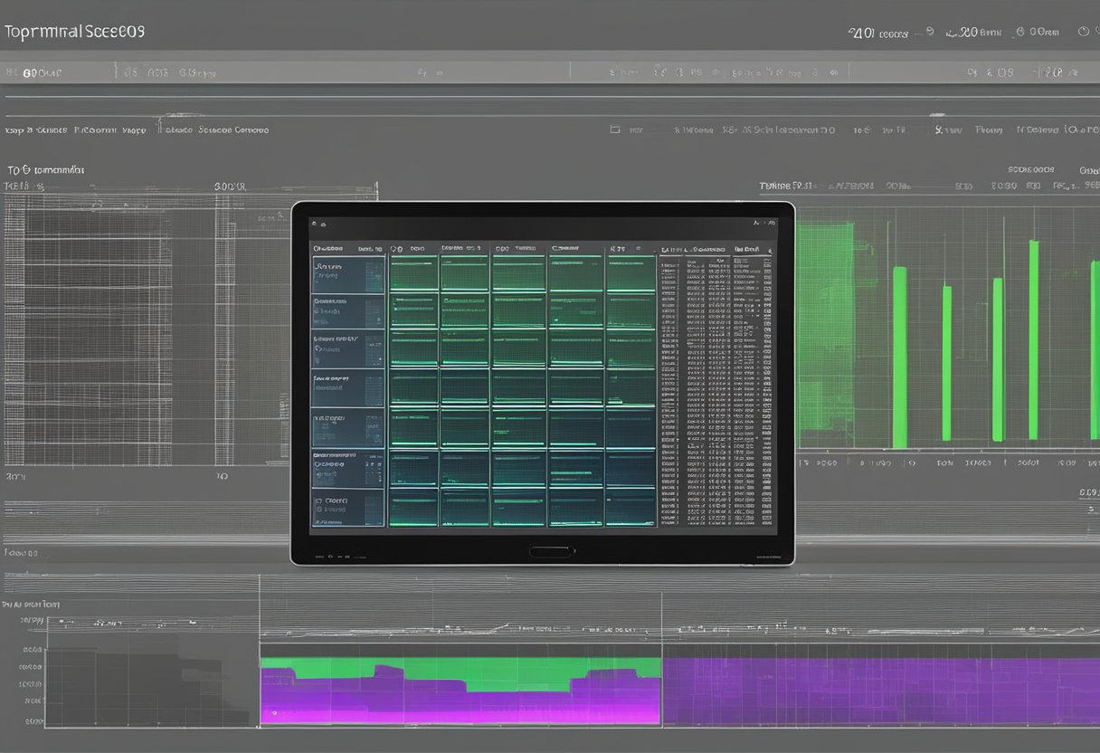Viewport: 1100px width, 753px height.
Task: Open the fourth sidebar panel on the tablet
Action: [348, 387]
